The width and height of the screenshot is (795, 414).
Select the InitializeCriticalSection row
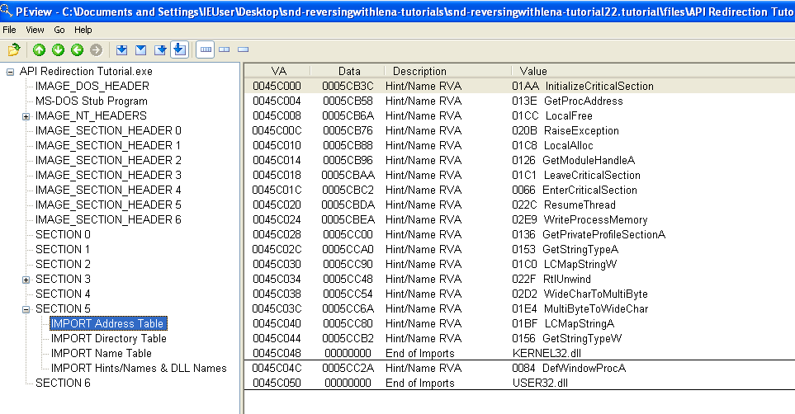click(520, 86)
